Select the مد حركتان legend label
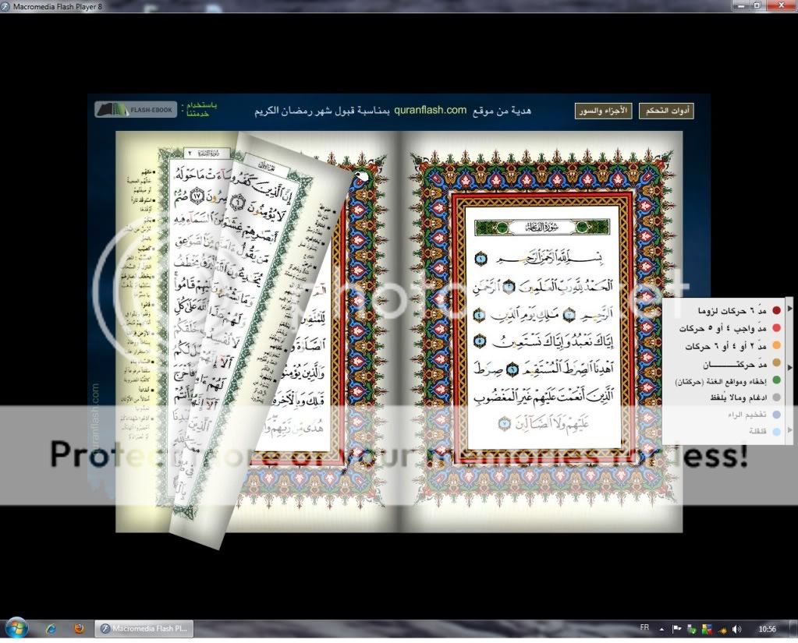Viewport: 798px width, 643px height. click(x=735, y=364)
